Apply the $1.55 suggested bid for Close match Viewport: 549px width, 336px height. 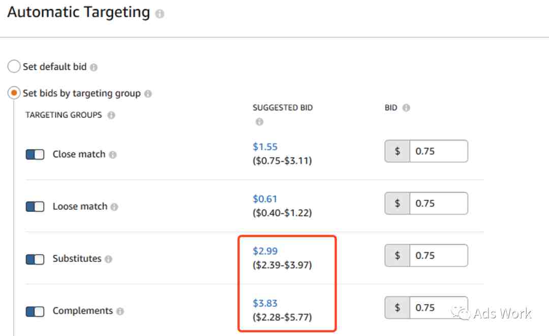coord(265,147)
